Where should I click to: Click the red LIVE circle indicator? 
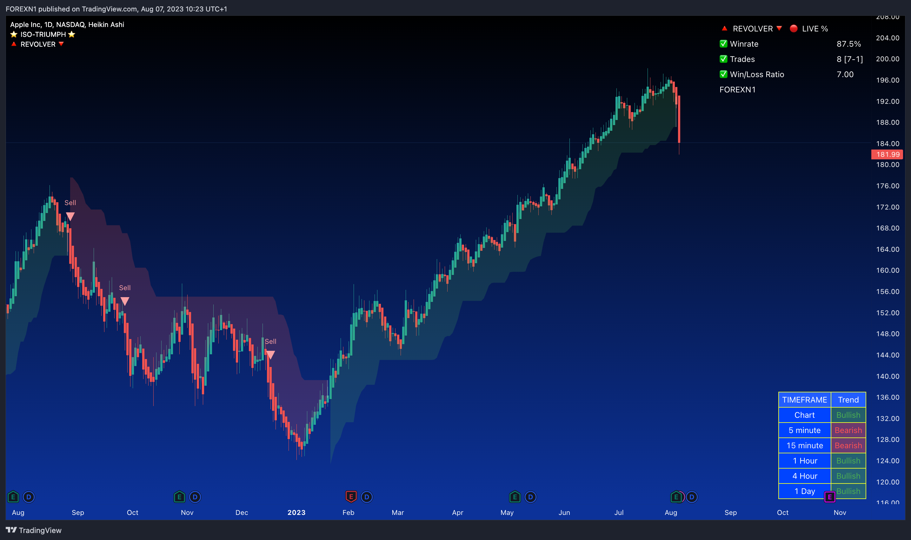tap(794, 28)
